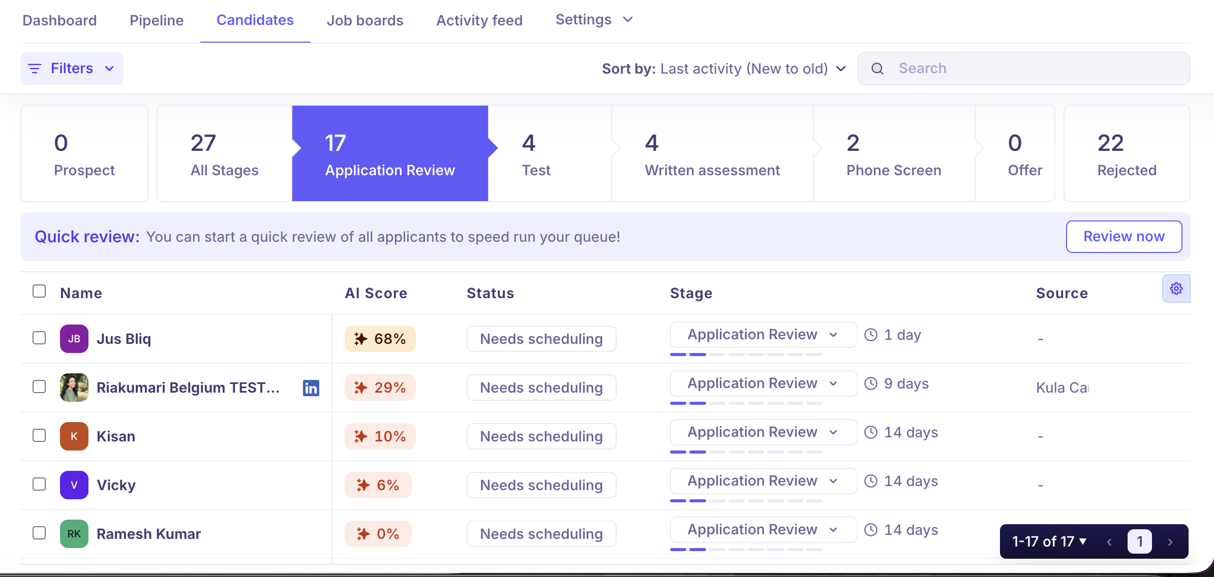This screenshot has height=577, width=1214.
Task: Switch to the Pipeline tab
Action: [157, 20]
